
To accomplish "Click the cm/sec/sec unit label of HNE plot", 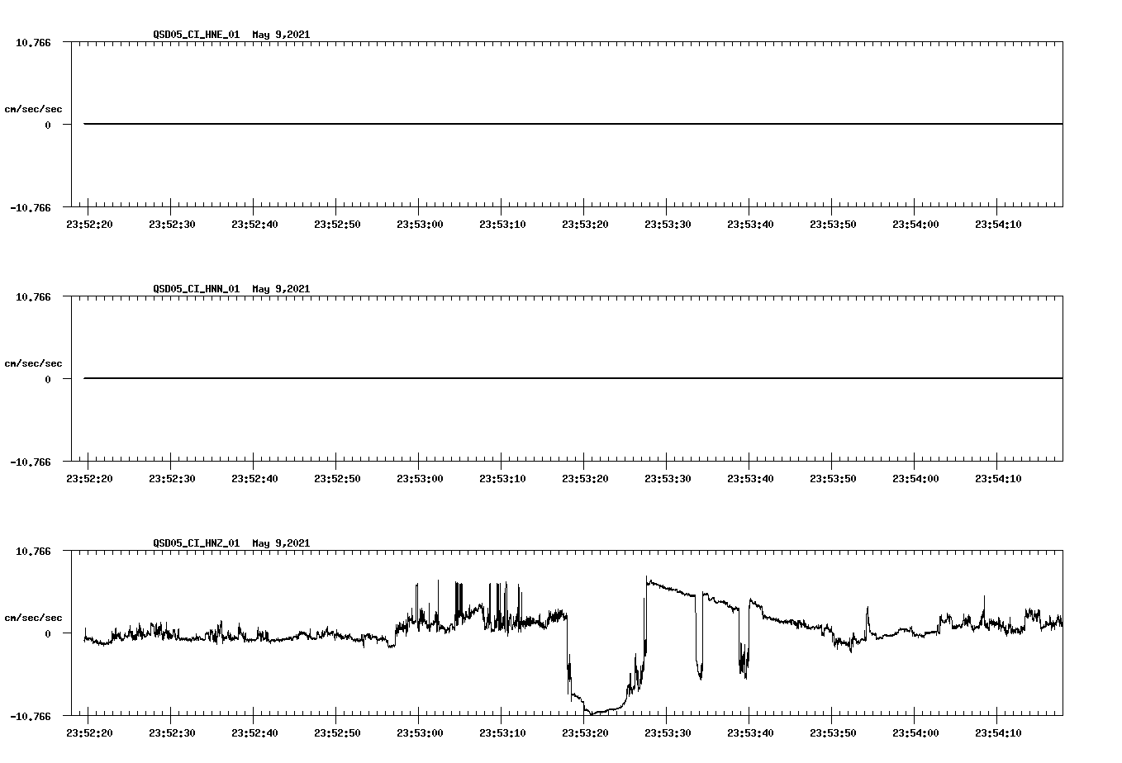I will pos(33,109).
